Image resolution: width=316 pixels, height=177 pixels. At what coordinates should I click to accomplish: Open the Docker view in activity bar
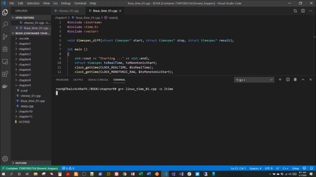5,86
